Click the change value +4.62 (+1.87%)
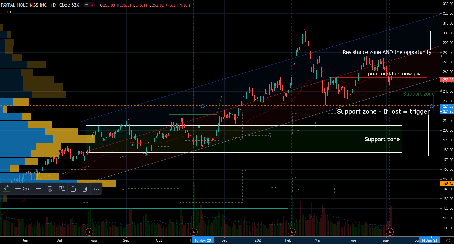This screenshot has width=454, height=244. coord(178,5)
